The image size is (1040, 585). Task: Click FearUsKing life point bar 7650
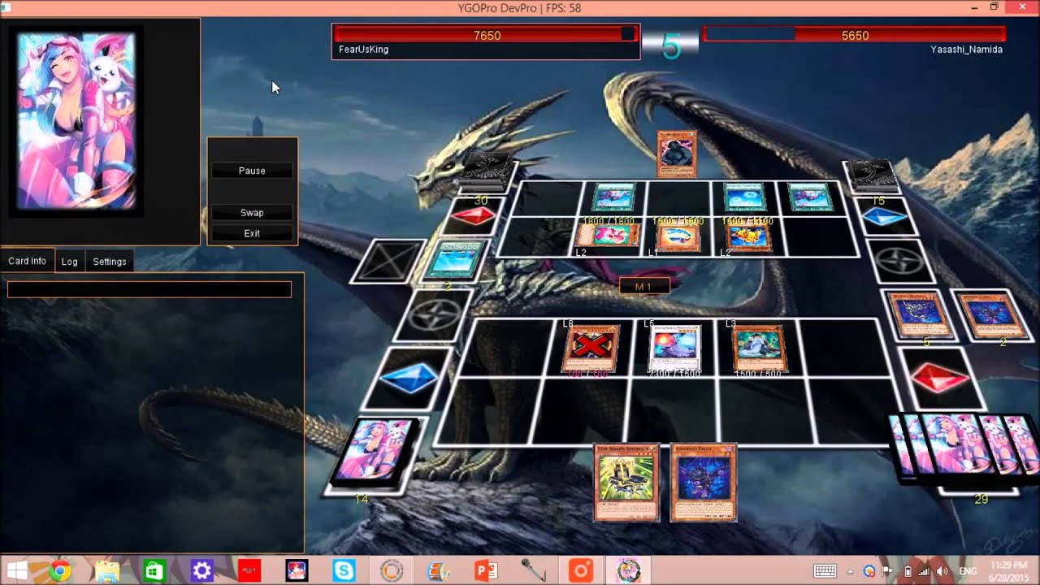click(486, 35)
